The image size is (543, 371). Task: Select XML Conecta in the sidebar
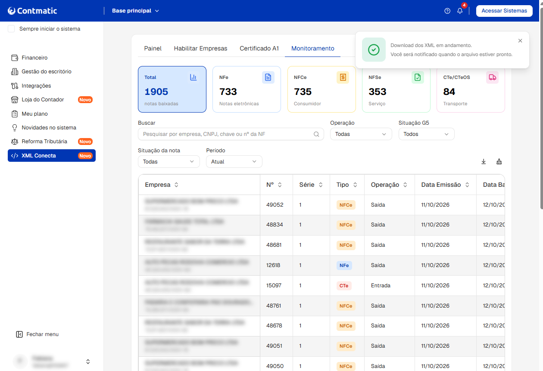(x=52, y=156)
